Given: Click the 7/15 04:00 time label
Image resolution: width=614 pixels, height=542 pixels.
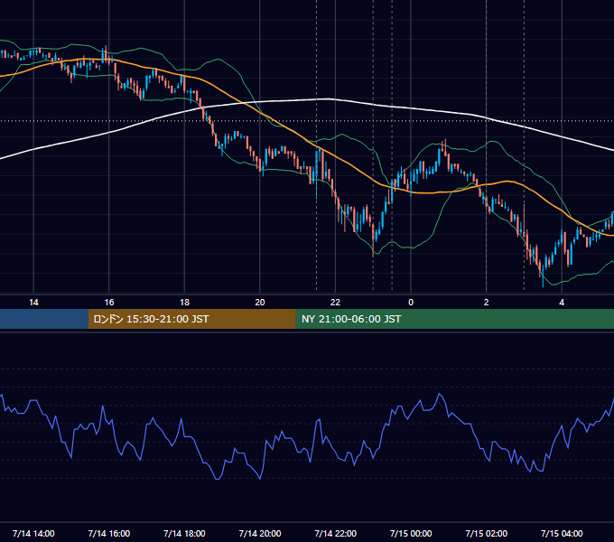Looking at the screenshot, I should [x=562, y=533].
